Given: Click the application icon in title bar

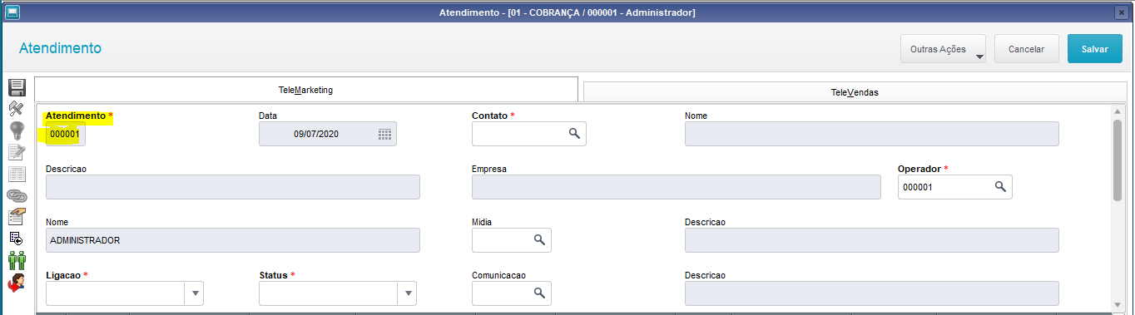Looking at the screenshot, I should pos(12,12).
